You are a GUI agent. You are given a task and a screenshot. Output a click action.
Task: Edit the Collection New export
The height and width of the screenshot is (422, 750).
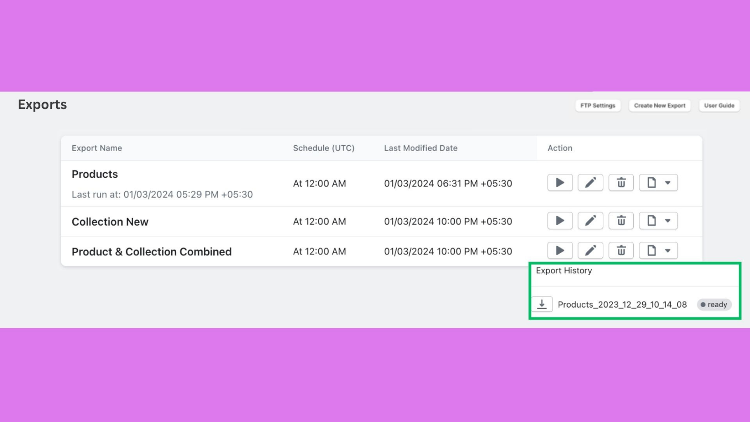click(590, 220)
